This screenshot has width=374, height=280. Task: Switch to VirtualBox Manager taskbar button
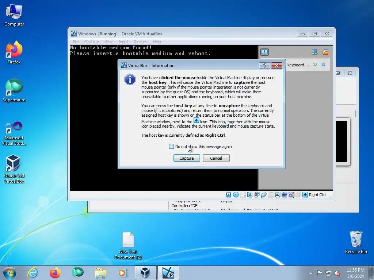click(145, 273)
